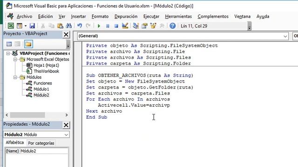This screenshot has width=298, height=167.
Task: Open the Object Browser icon
Action: (x=153, y=26)
